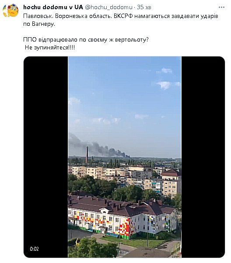Viewport: 231px width, 263px height.
Task: Click the left black bar of the video
Action: (46, 157)
